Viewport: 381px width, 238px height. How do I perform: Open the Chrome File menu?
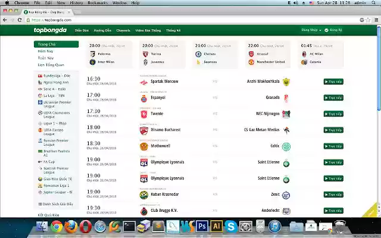pos(37,3)
